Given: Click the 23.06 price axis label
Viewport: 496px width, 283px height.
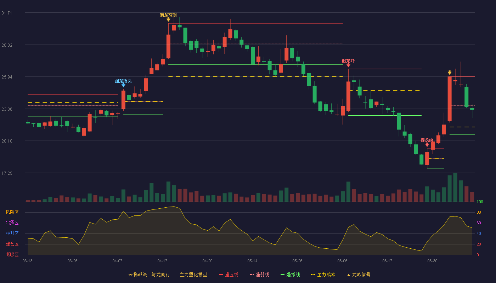Looking at the screenshot, I should coord(7,109).
